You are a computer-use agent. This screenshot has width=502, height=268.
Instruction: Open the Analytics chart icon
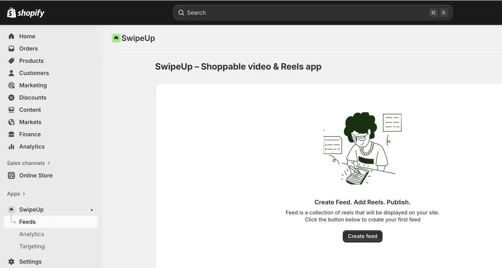tap(11, 146)
